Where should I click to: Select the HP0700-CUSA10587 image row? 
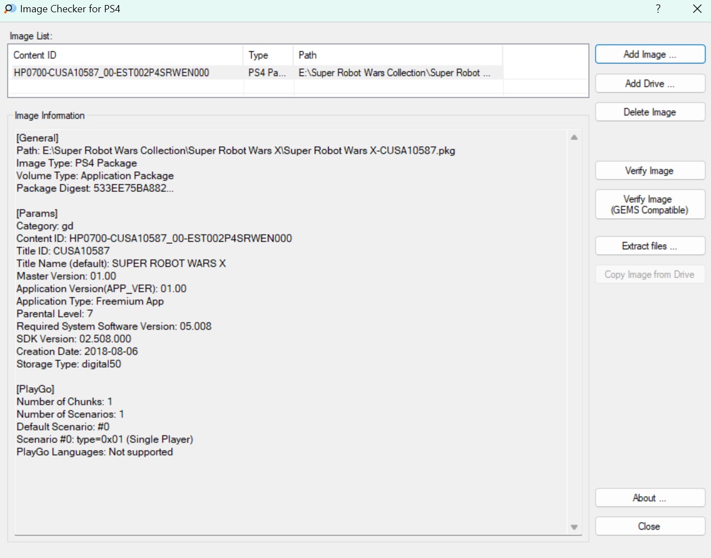[112, 73]
